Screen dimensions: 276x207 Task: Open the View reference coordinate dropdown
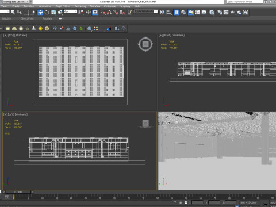tap(70, 11)
